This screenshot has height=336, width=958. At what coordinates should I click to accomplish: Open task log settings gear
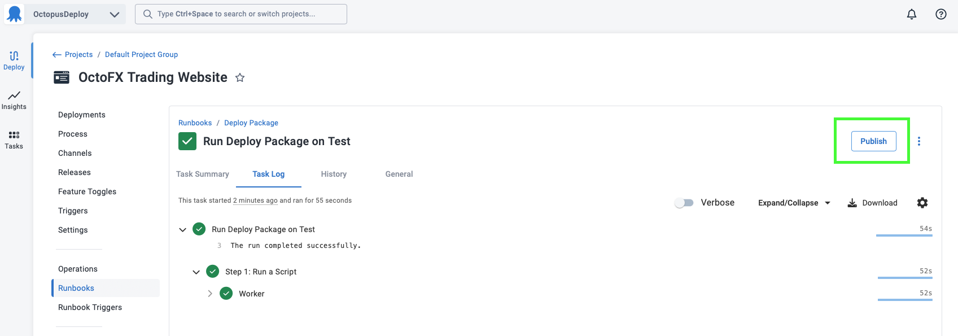(x=922, y=203)
